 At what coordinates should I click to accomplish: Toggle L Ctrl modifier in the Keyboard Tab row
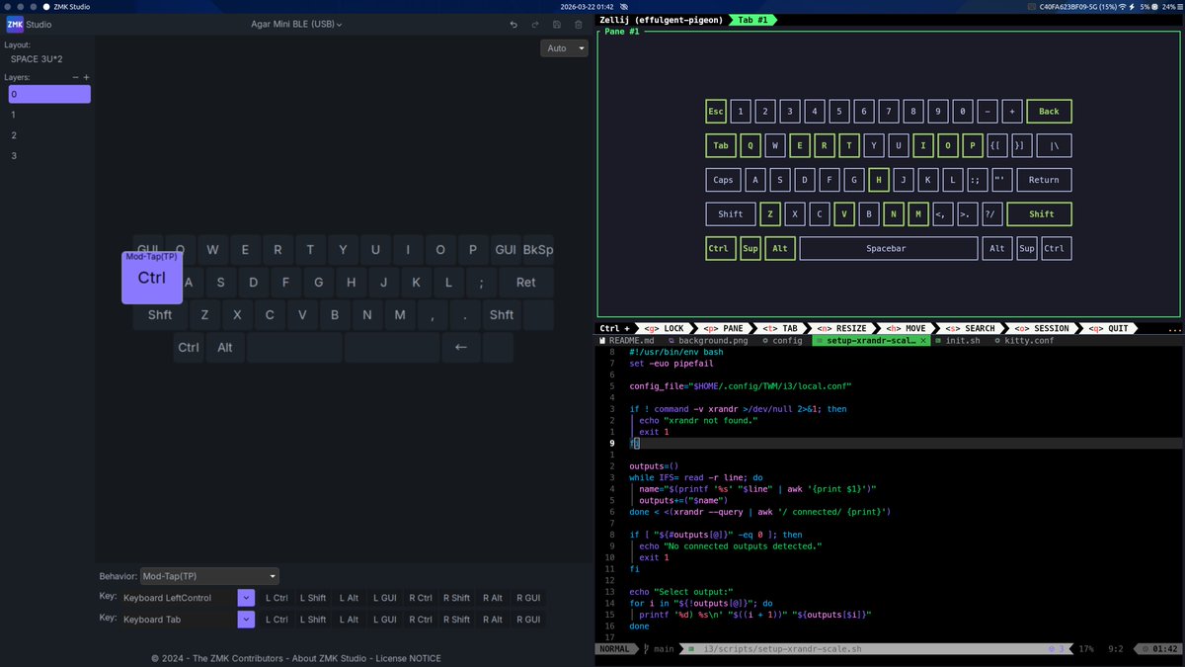277,620
